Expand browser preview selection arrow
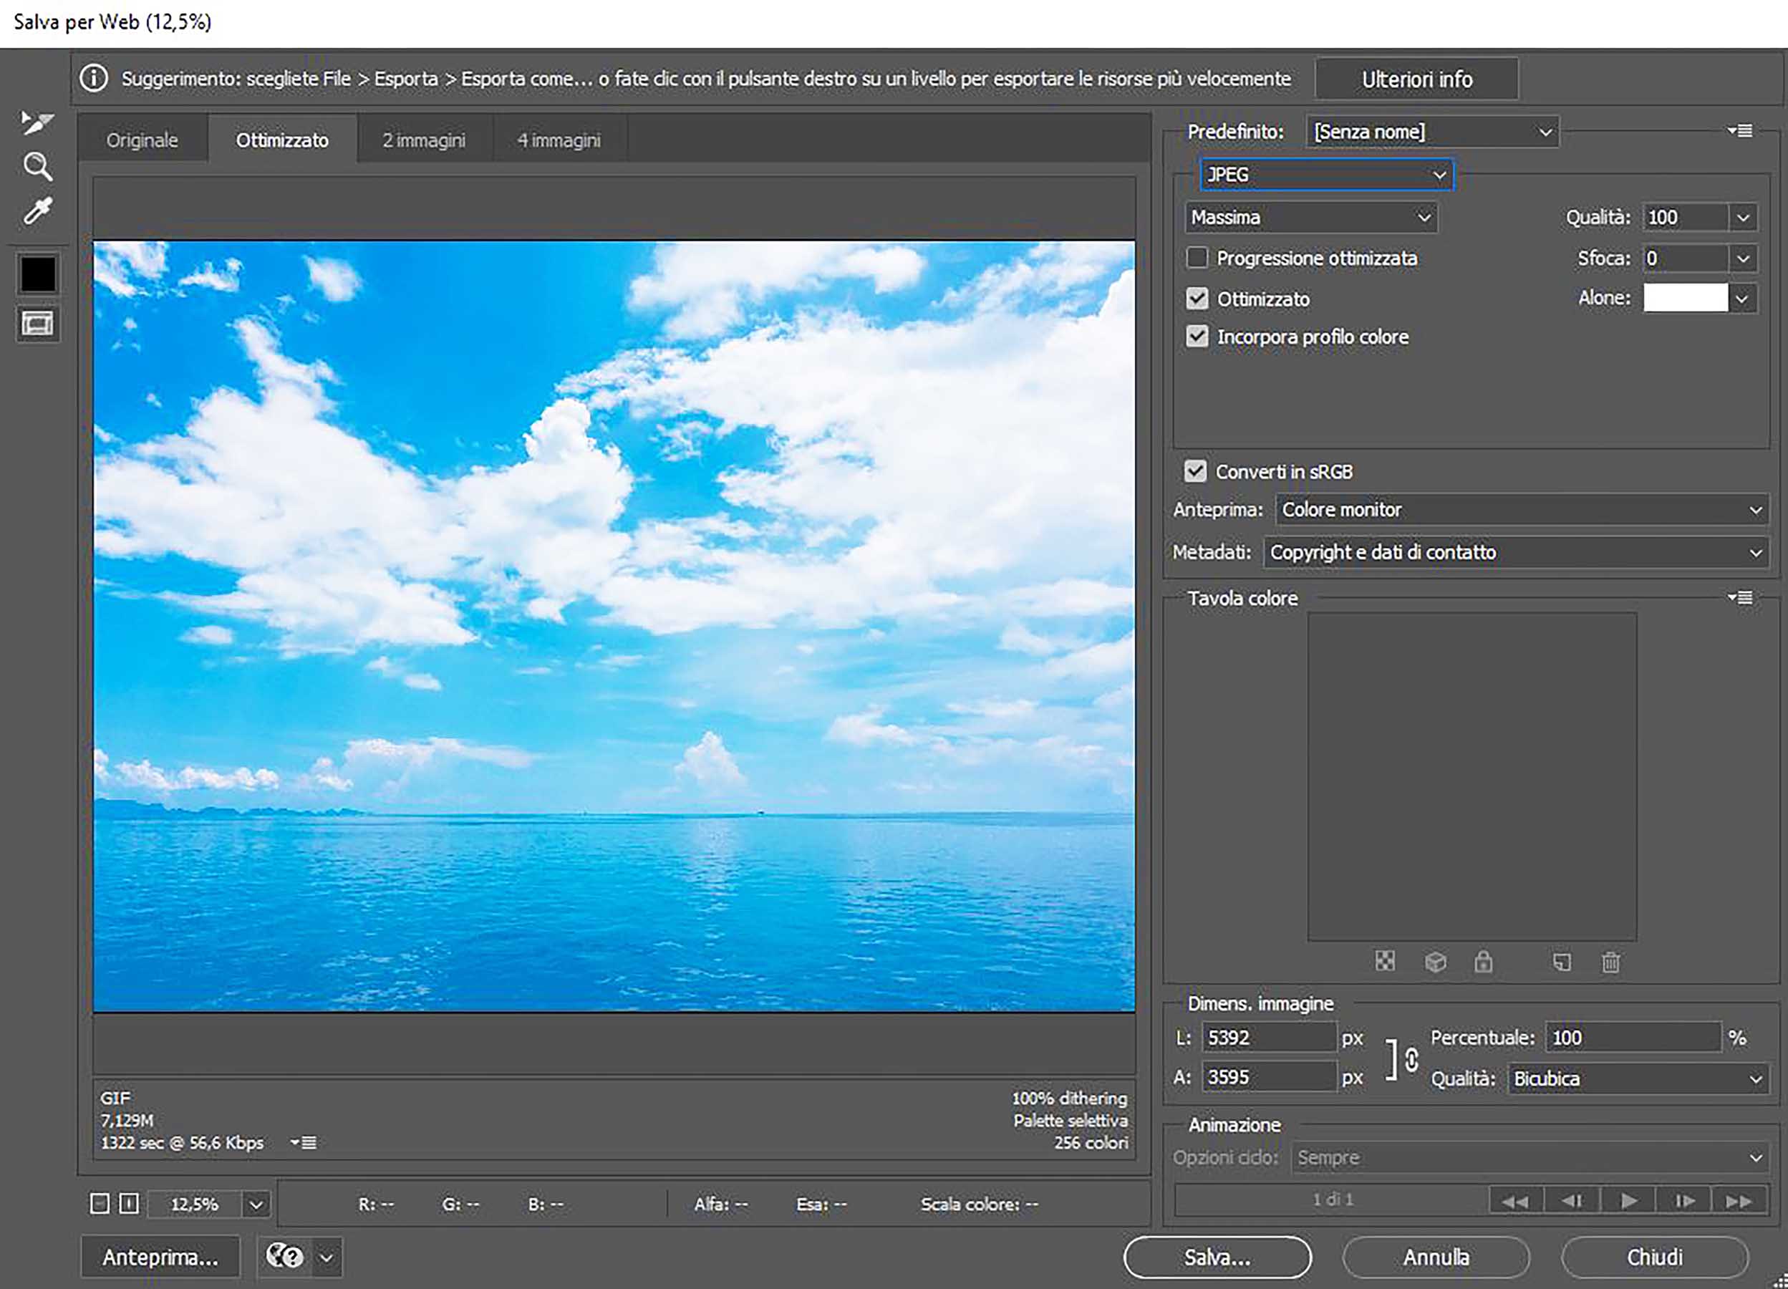 click(327, 1257)
